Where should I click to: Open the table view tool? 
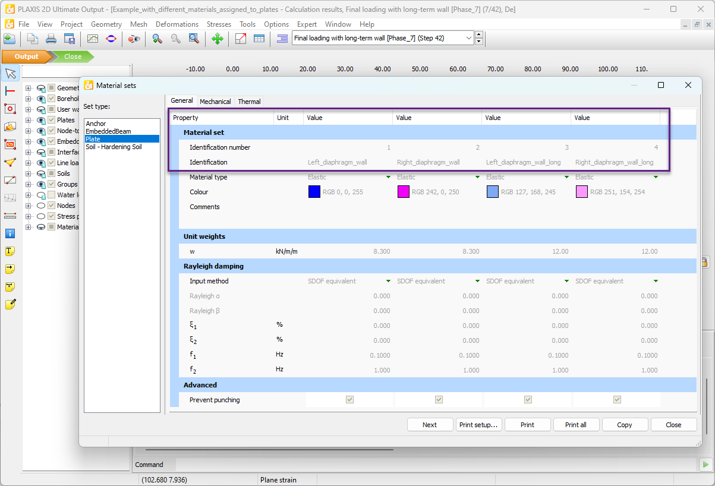tap(259, 38)
